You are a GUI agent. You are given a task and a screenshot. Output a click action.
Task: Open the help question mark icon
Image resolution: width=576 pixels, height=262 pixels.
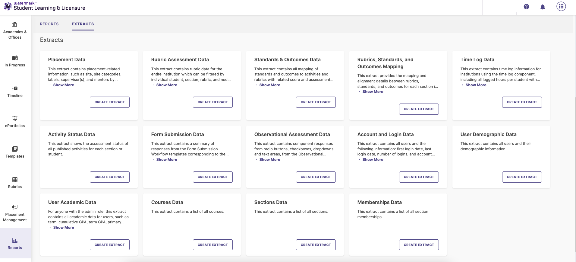[x=526, y=7]
